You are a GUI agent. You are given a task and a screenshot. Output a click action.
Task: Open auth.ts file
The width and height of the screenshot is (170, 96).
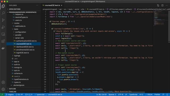24,65
